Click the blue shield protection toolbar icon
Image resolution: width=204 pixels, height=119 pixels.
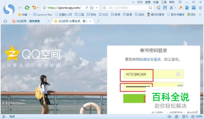coord(194,8)
